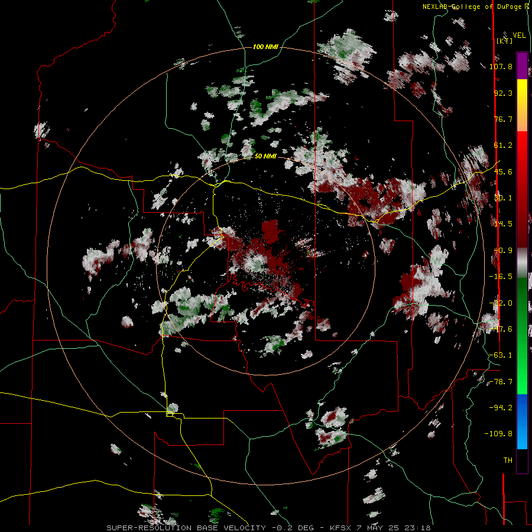This screenshot has width=532, height=532.
Task: Click the yellow-orange segment of the color bar
Action: click(x=522, y=105)
